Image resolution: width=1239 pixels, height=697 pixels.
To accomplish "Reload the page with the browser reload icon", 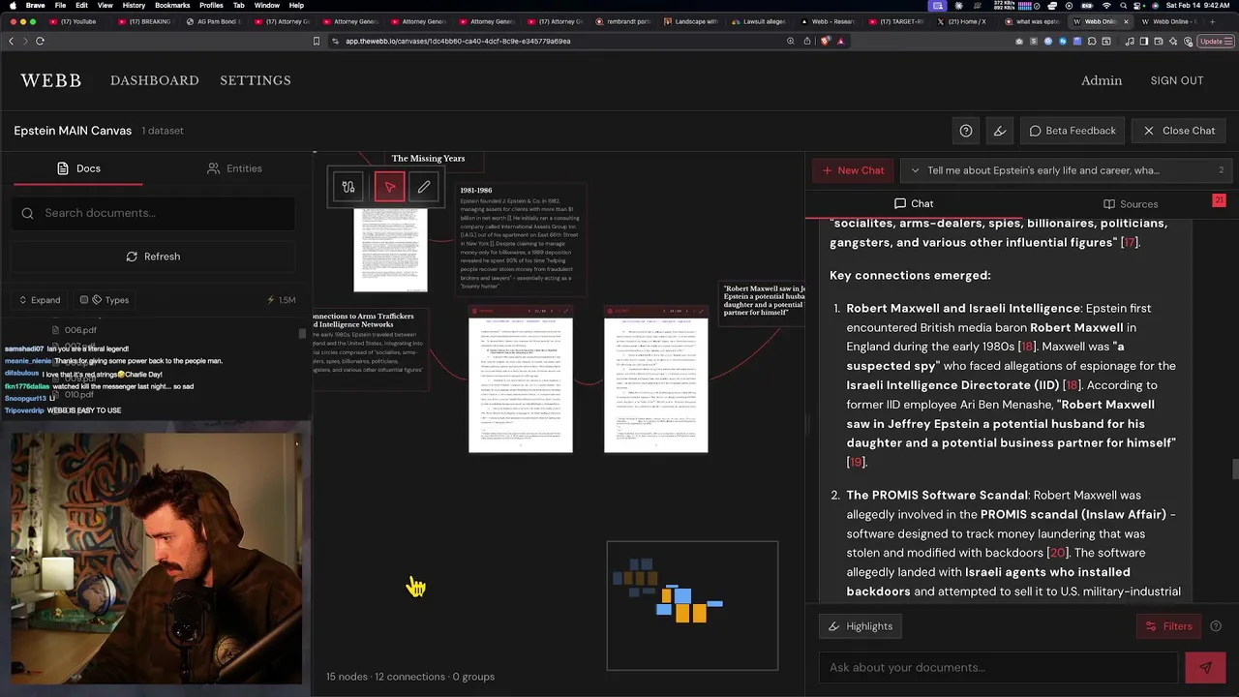I will point(40,41).
